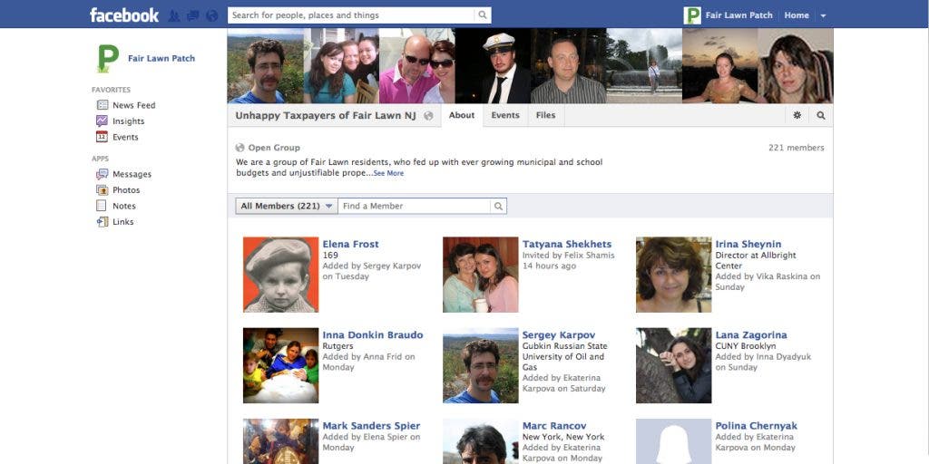Screen dimensions: 929x464
Task: Click the globe icon beside group title
Action: point(428,116)
